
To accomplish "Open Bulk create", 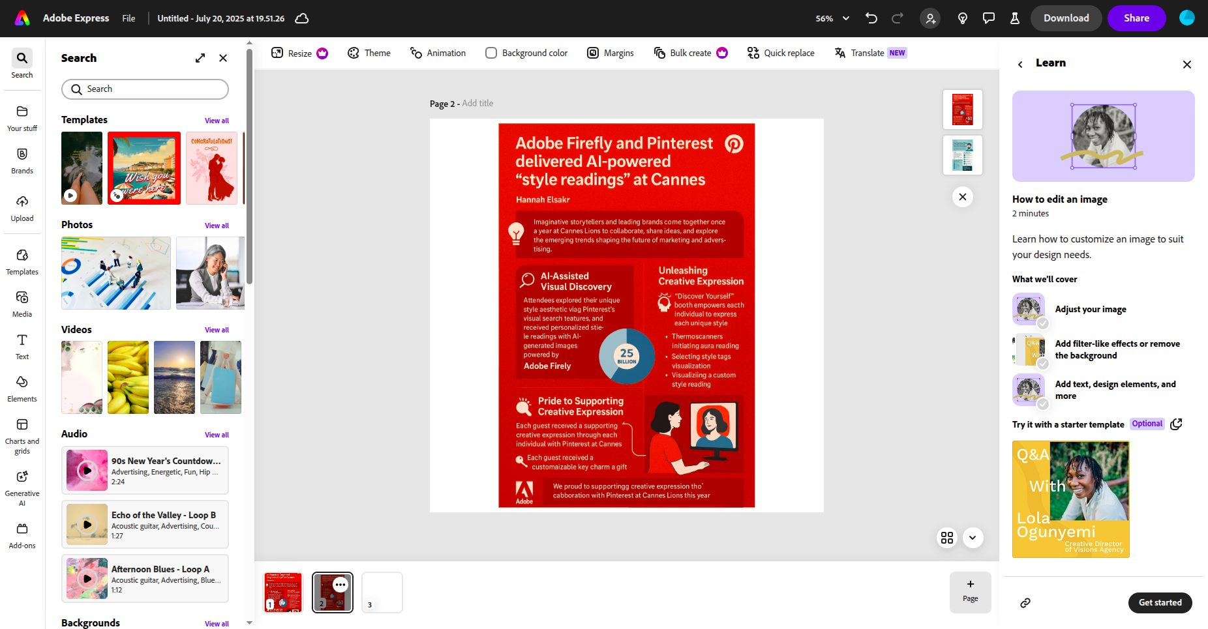I will pyautogui.click(x=691, y=53).
